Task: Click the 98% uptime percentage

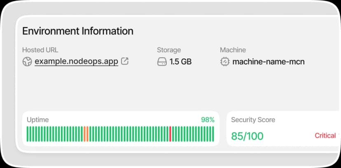Action: (x=208, y=120)
